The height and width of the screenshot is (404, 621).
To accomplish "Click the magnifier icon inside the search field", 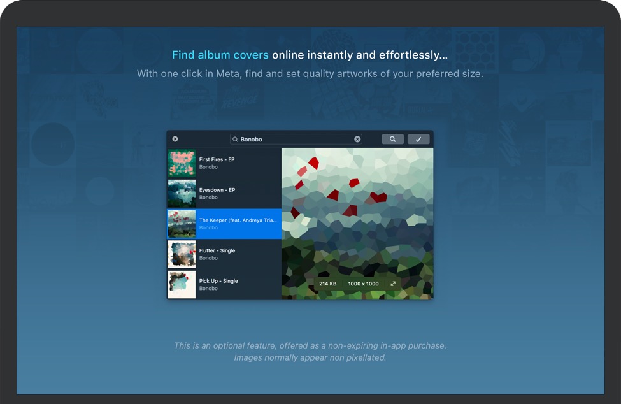I will (x=235, y=139).
